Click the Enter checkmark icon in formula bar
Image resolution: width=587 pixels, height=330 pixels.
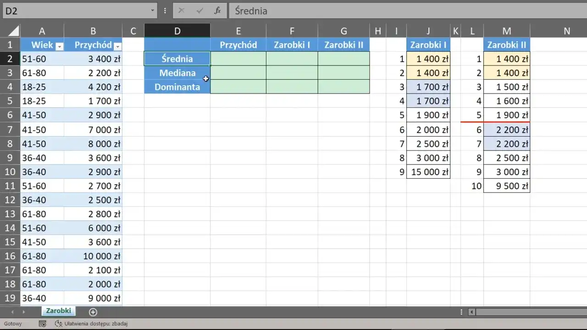point(199,11)
